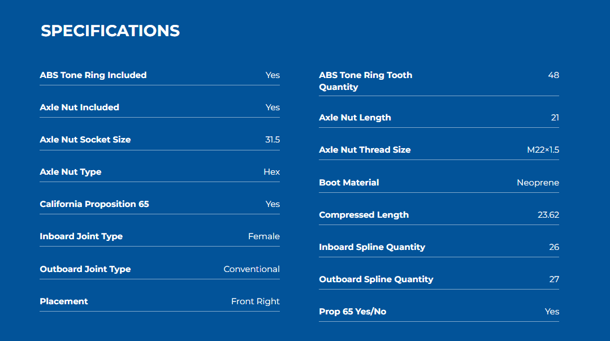Click the Inboard Joint Type label
The width and height of the screenshot is (610, 341).
pyautogui.click(x=81, y=237)
